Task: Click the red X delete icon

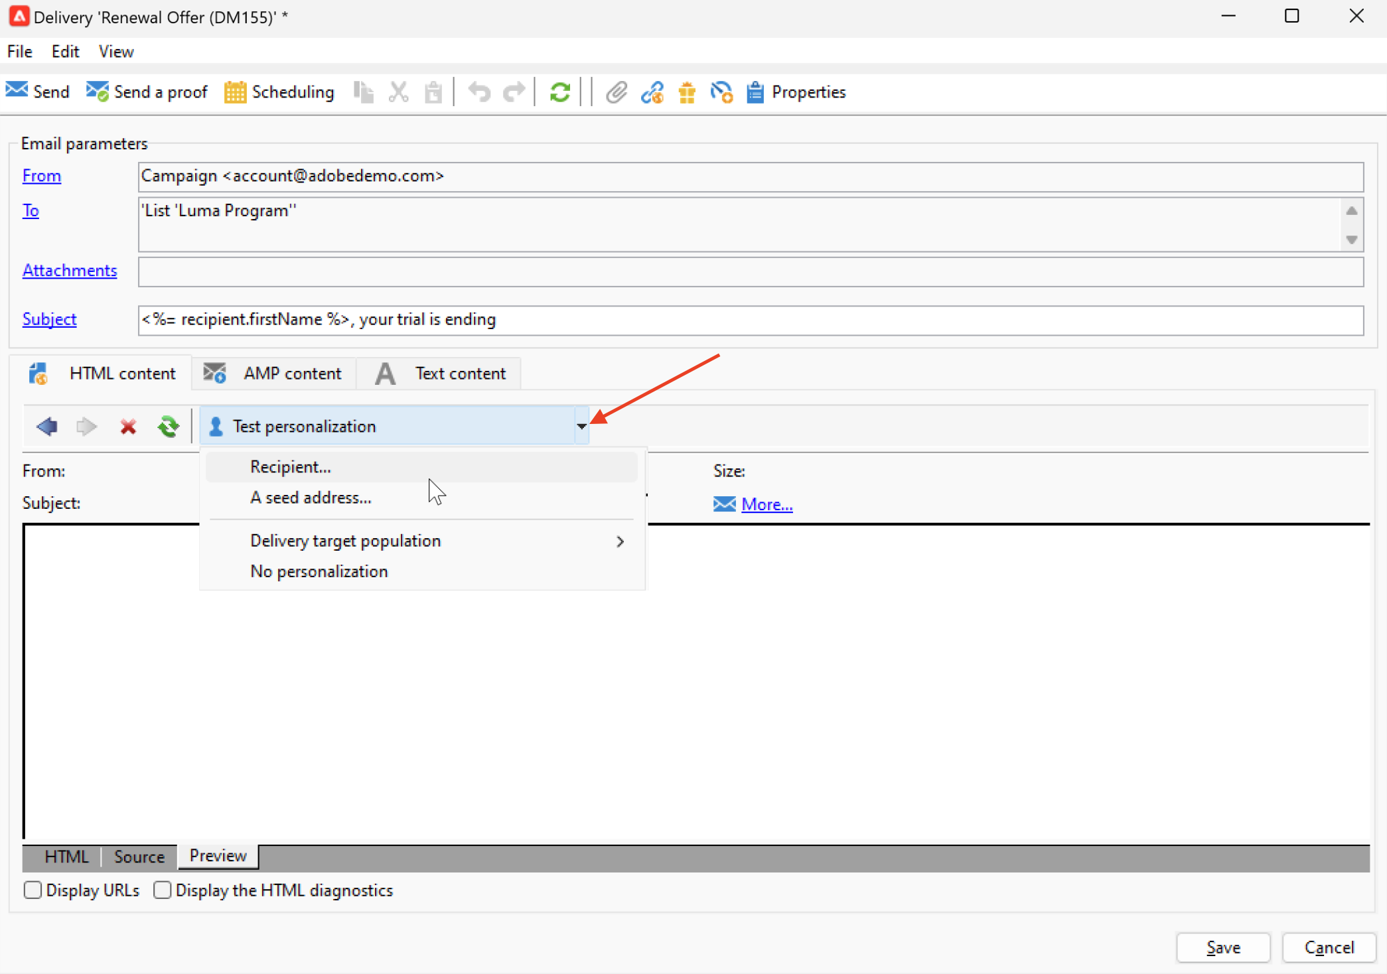Action: [x=128, y=426]
